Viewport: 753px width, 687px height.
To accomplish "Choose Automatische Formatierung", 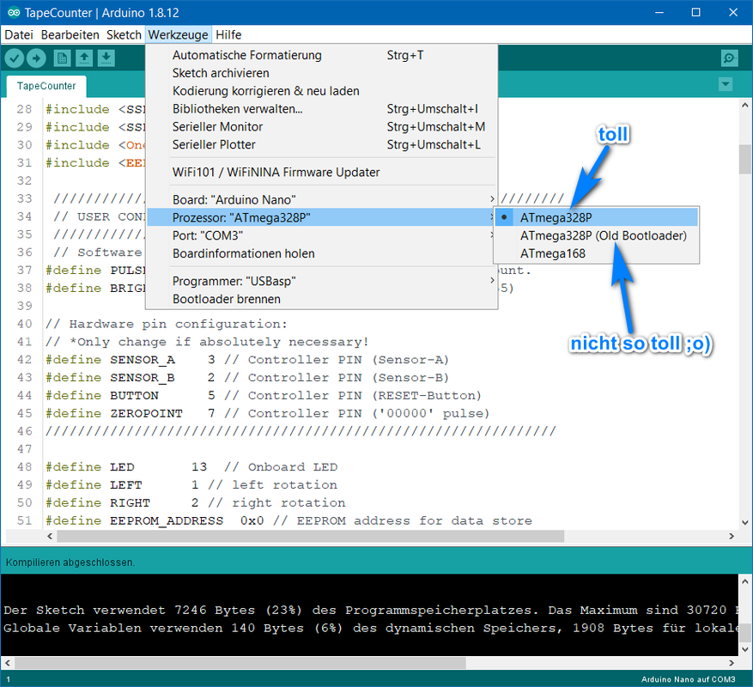I will point(321,55).
